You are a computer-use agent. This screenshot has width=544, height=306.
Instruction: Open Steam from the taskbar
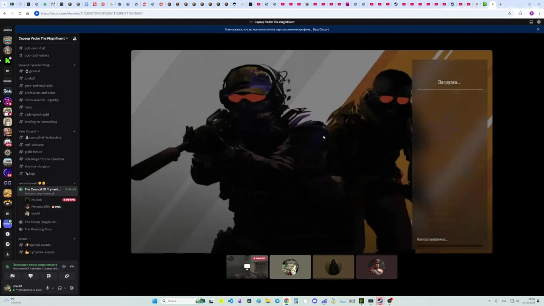[380, 301]
